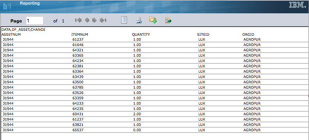Select item number 61646
The height and width of the screenshot is (140, 309).
tap(78, 45)
